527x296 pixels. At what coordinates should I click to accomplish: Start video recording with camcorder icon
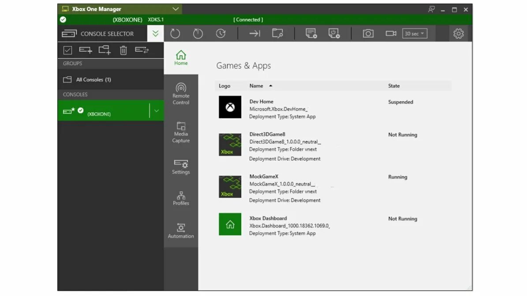tap(391, 33)
